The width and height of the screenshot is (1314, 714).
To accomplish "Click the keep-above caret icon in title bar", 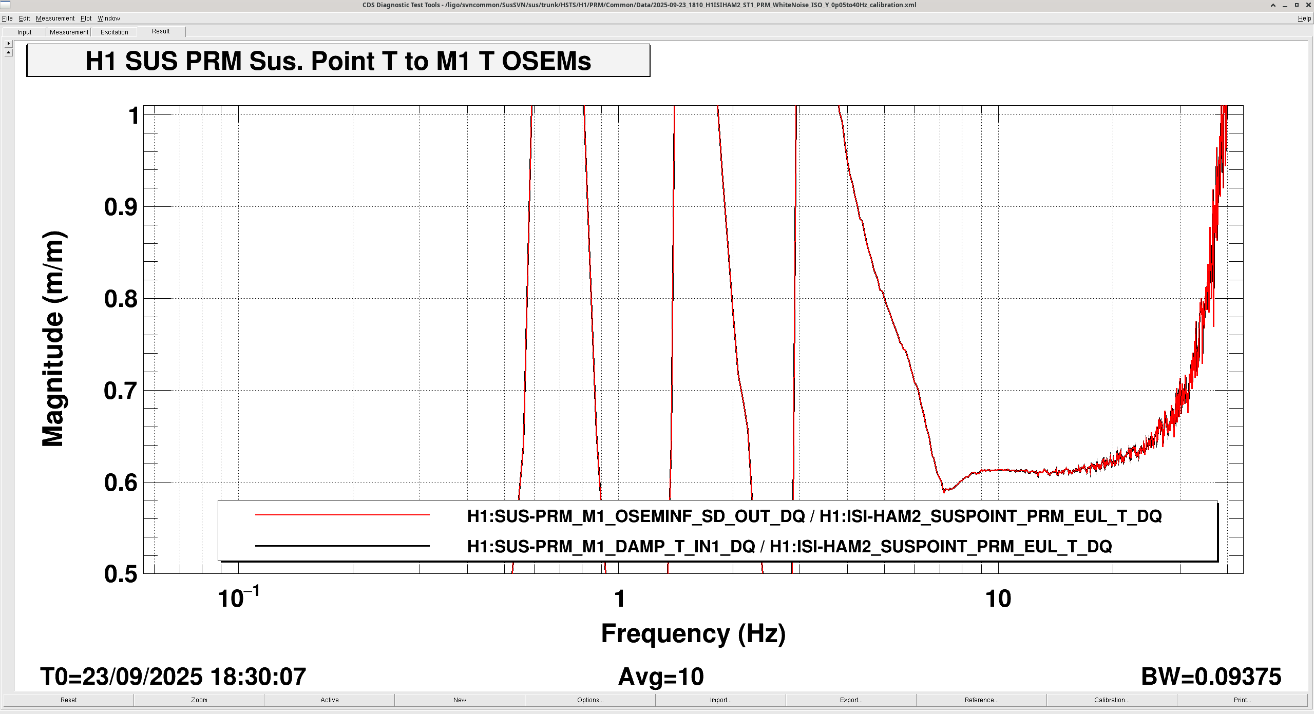I will point(1272,5).
